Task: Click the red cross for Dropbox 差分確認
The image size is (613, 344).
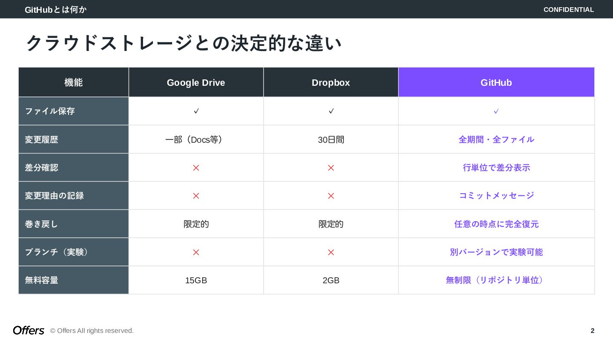Action: [331, 168]
